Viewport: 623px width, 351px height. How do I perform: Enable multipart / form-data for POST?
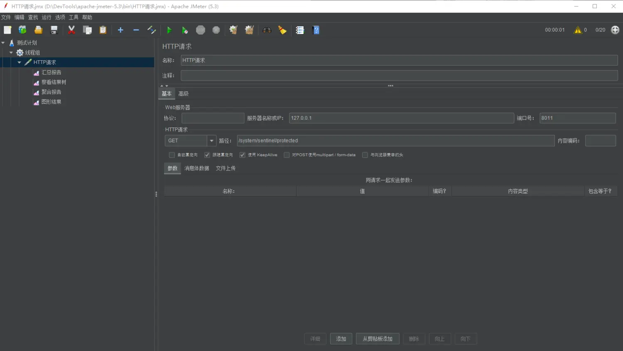(287, 155)
